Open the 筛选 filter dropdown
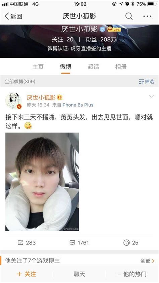 tap(146, 82)
